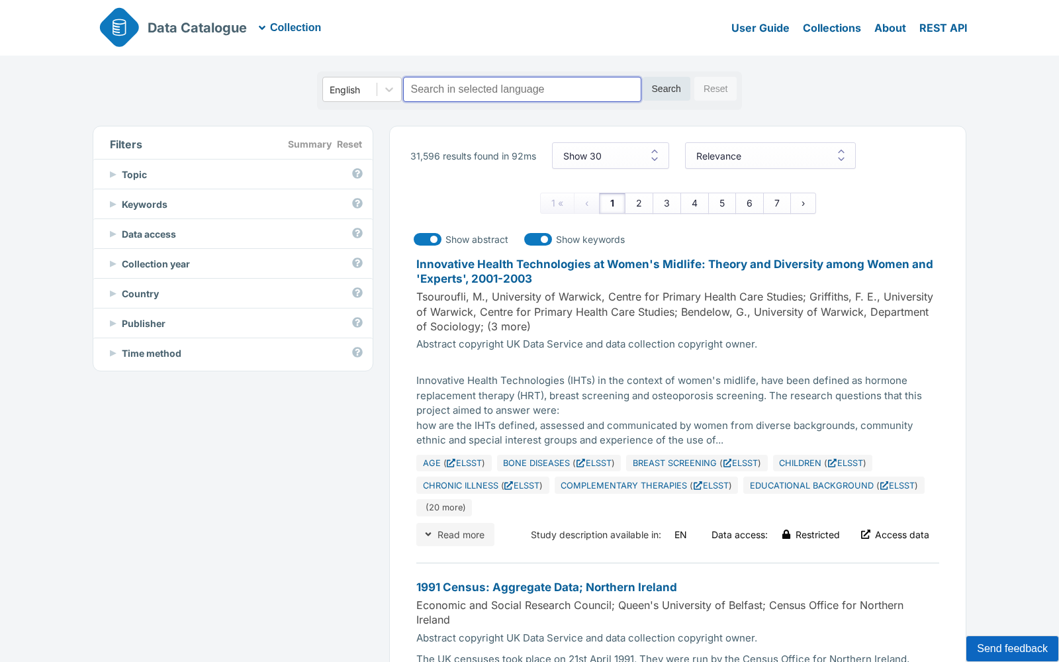Image resolution: width=1059 pixels, height=662 pixels.
Task: Select results page 3
Action: pyautogui.click(x=667, y=203)
